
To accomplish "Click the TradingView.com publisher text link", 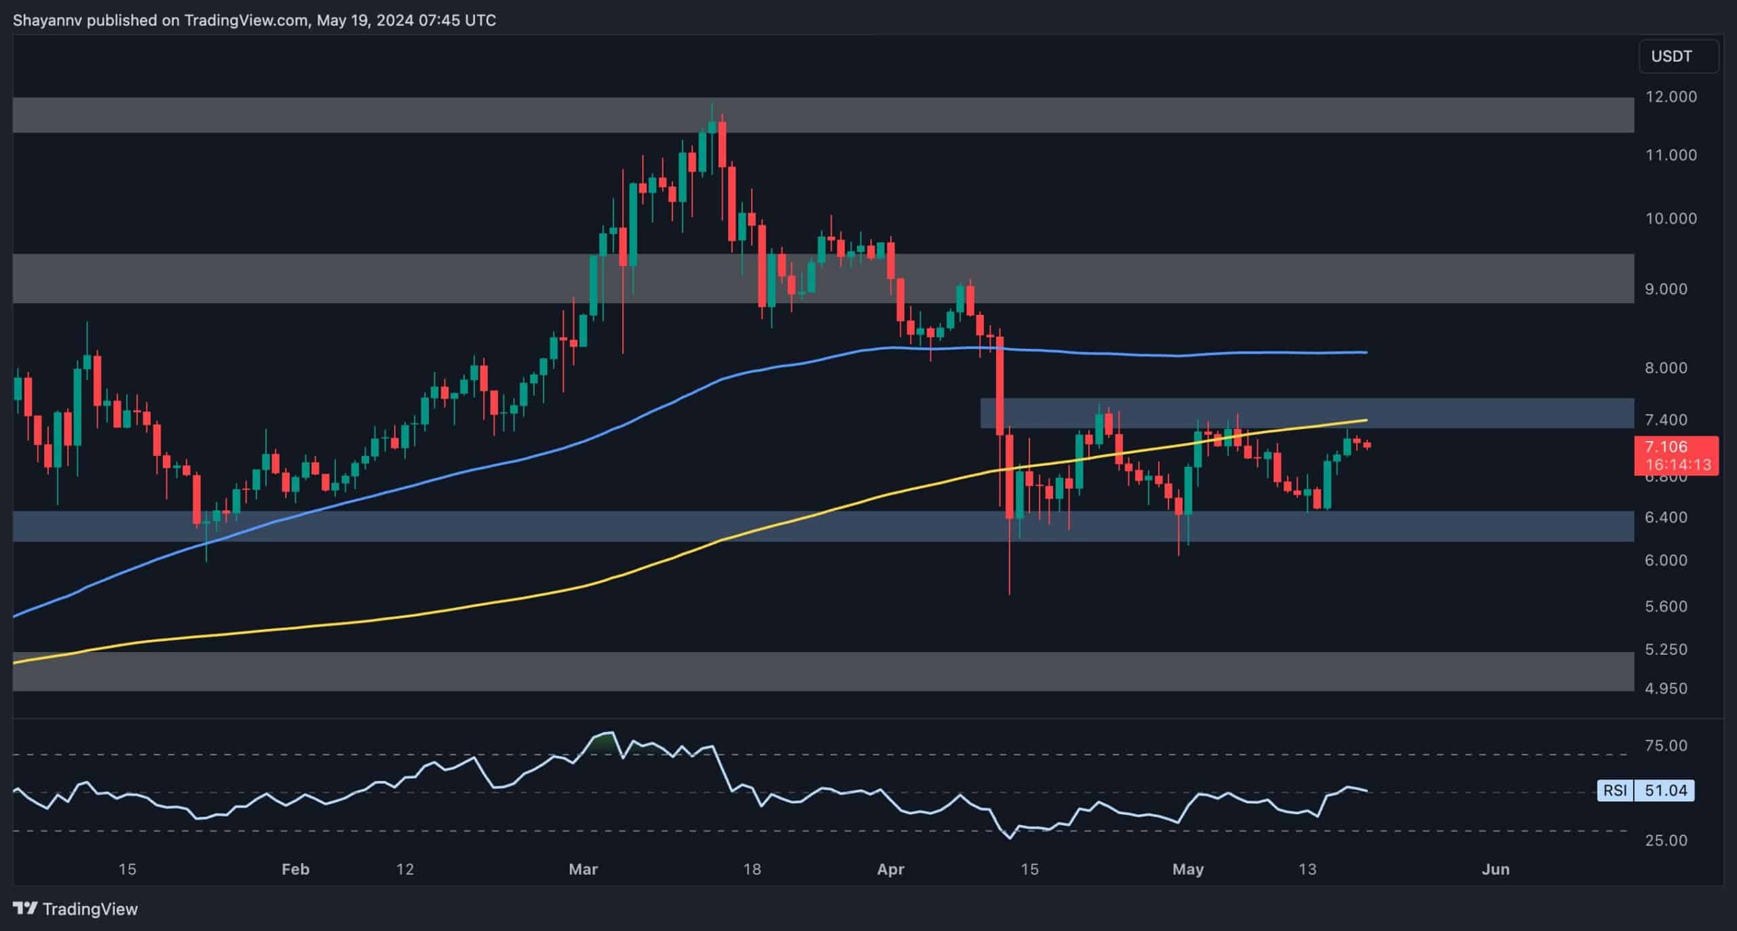I will point(246,20).
